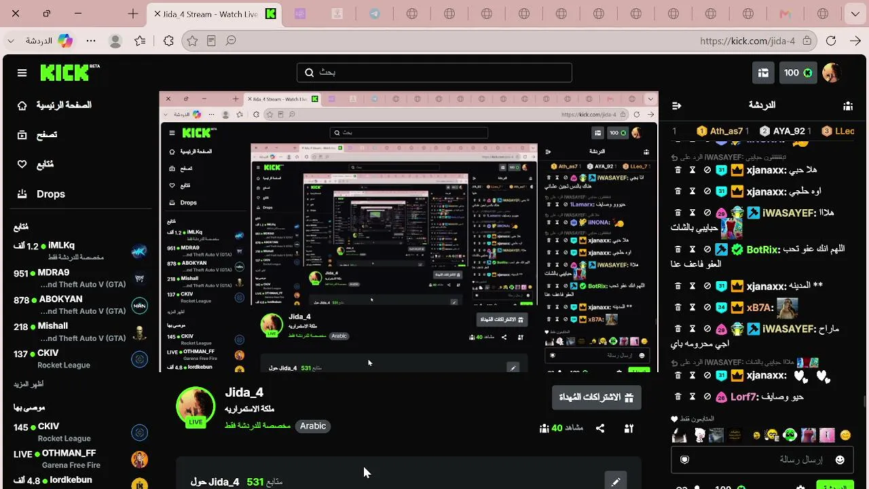Open lordkebun channel in sidebar

[80, 482]
